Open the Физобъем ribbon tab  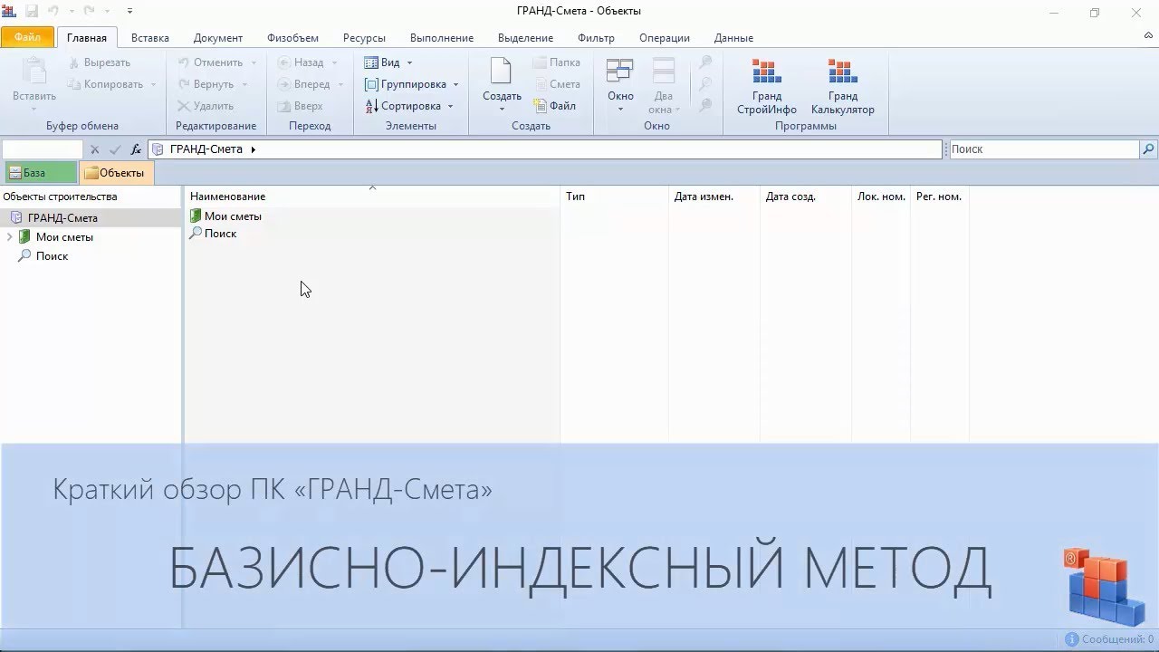click(292, 38)
